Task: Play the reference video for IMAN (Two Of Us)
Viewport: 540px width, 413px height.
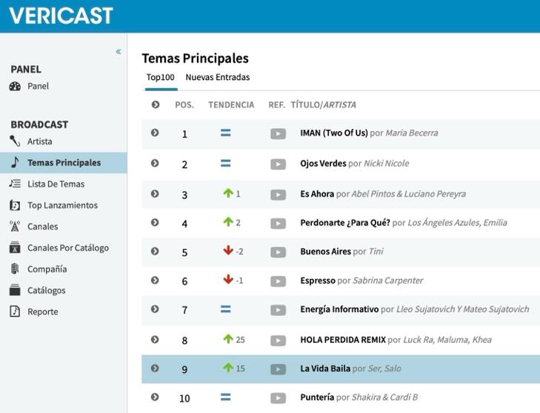Action: [278, 134]
